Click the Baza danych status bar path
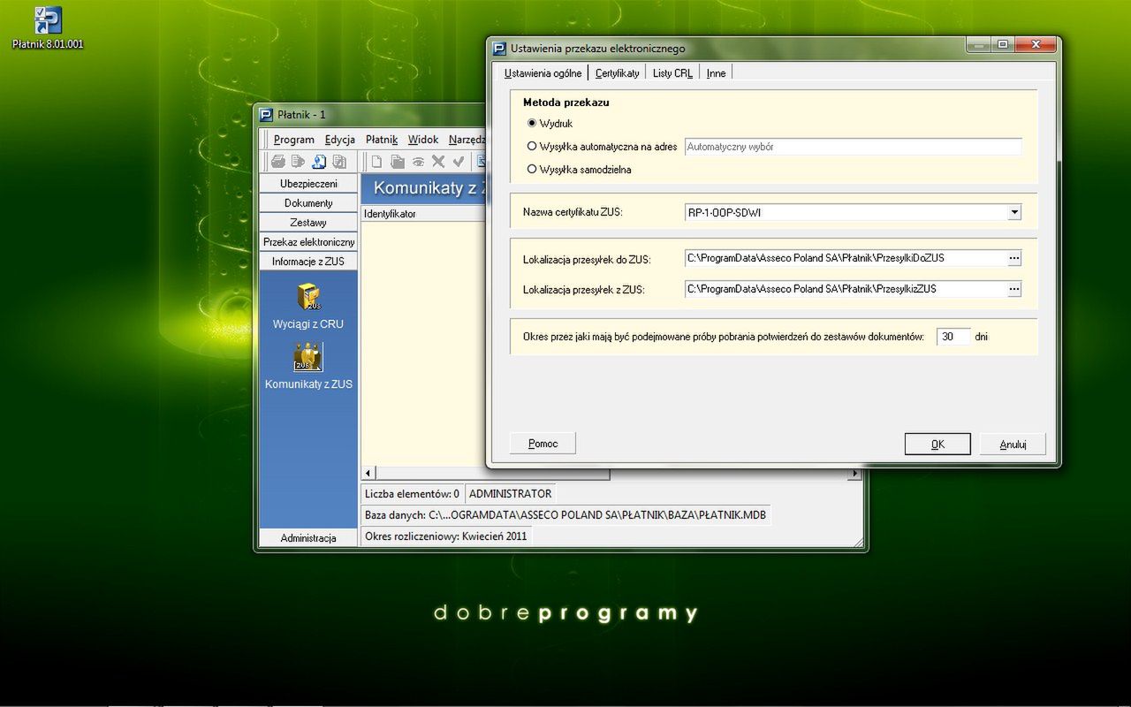The width and height of the screenshot is (1131, 707). pos(565,515)
